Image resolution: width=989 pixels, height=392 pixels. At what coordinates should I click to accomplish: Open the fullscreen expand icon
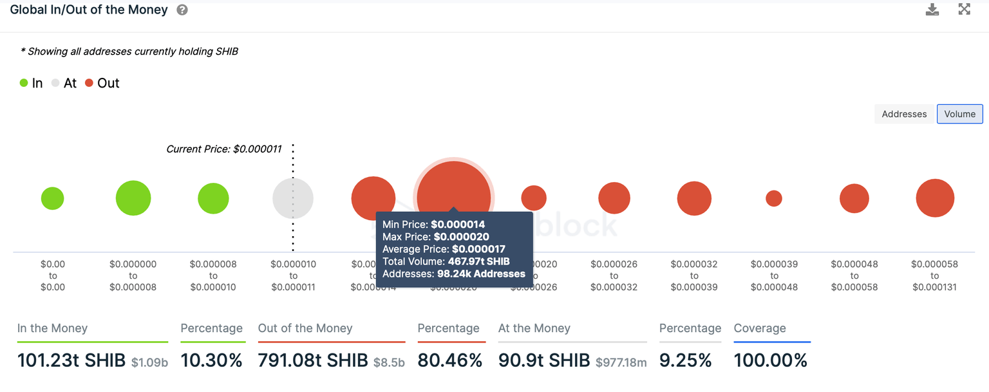tap(964, 9)
